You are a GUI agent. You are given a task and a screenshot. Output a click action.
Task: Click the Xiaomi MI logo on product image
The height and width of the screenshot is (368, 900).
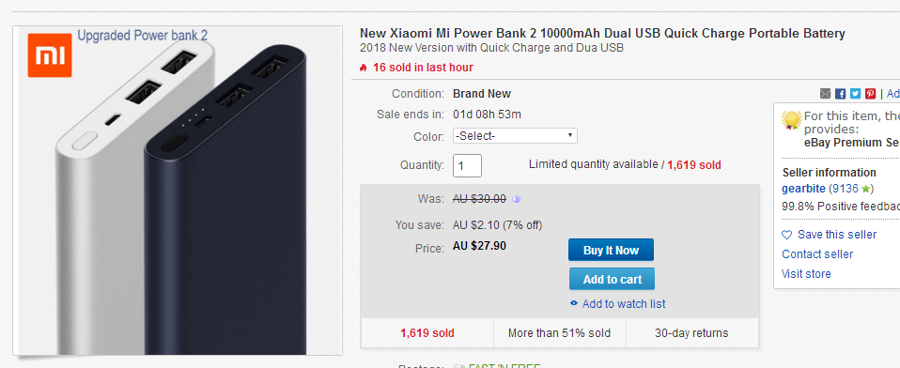(50, 55)
